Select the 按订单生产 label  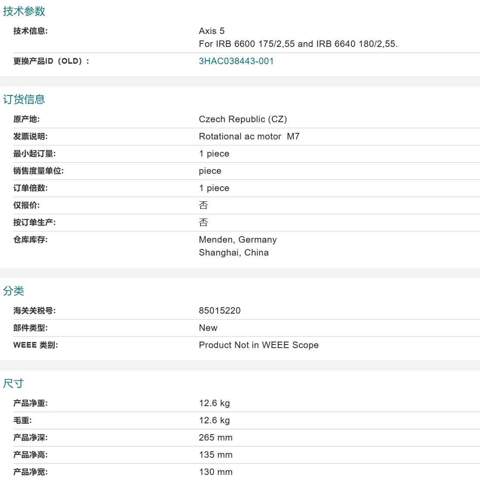click(34, 223)
